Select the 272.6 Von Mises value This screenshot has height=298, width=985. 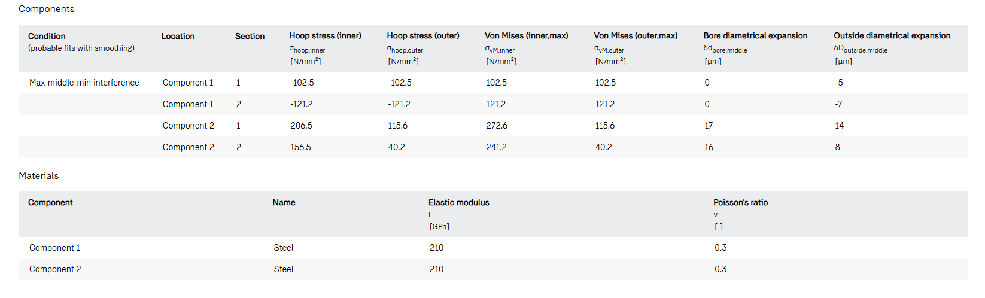[x=496, y=126]
